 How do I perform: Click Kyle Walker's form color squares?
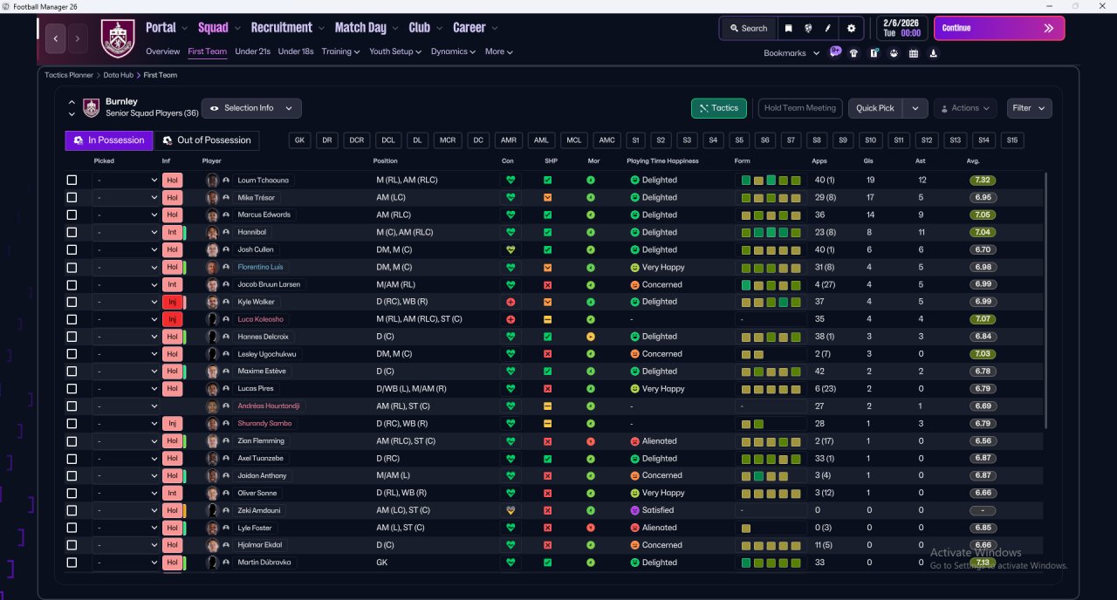click(771, 302)
